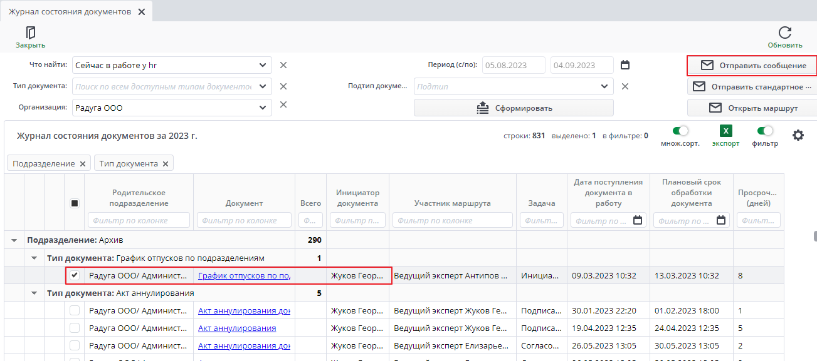Viewport: 817px width, 361px height.
Task: Click Отправить сообщение button
Action: pos(752,66)
